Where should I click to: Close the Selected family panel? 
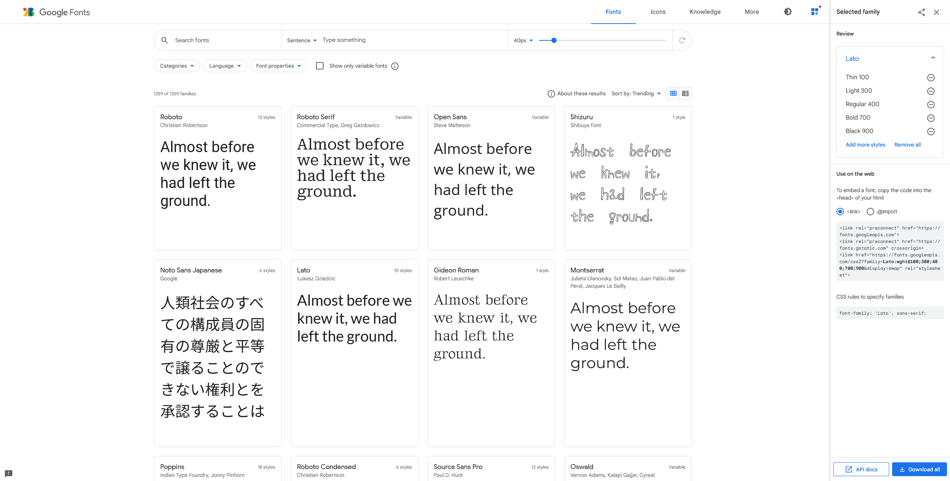[x=937, y=12]
